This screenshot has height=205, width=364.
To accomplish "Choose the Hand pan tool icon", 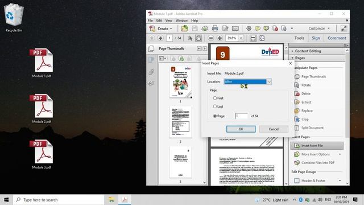I will (198, 38).
